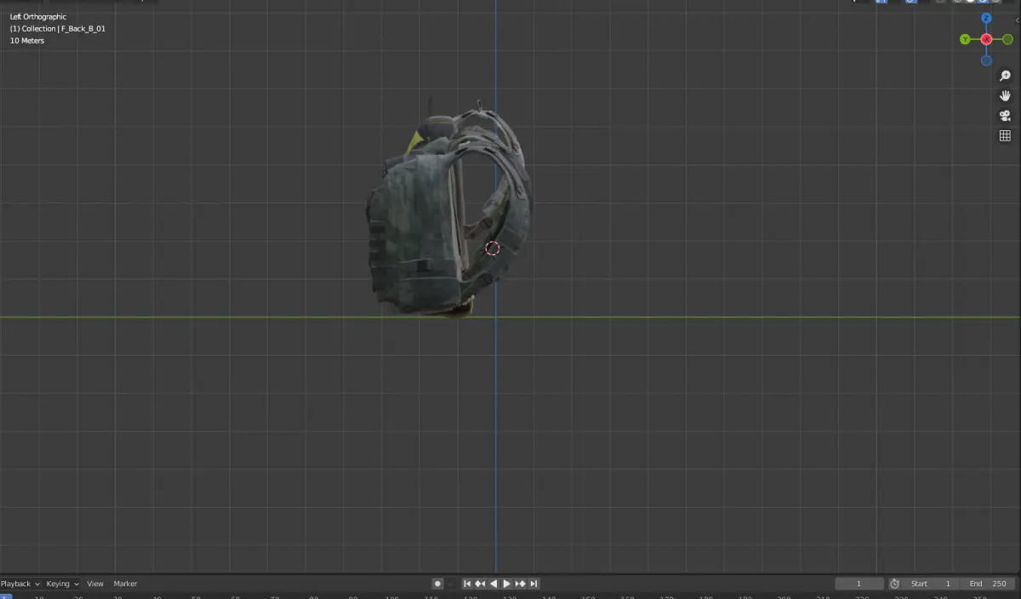Open the Playback dropdown

(x=20, y=584)
